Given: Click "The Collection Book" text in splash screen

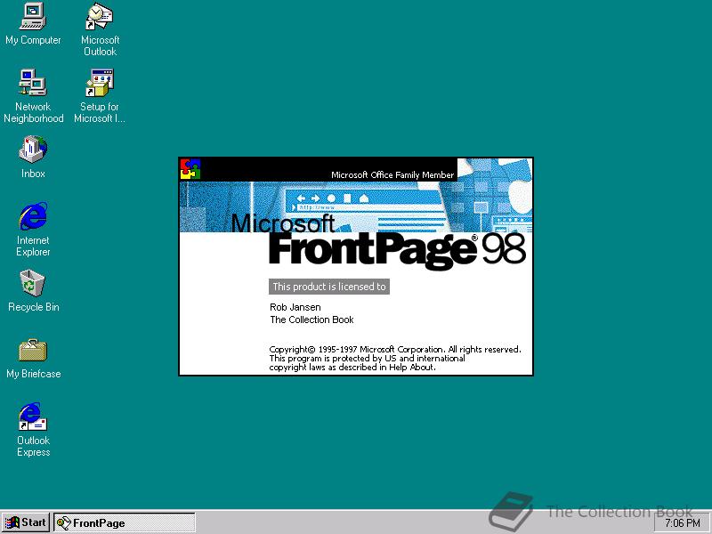Looking at the screenshot, I should pyautogui.click(x=311, y=320).
